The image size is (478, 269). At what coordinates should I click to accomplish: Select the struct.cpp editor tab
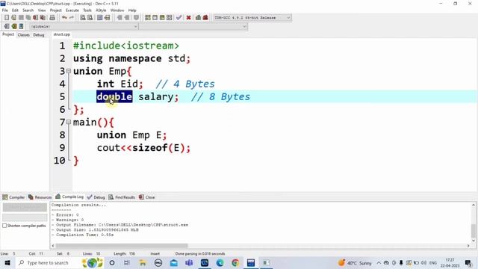[61, 34]
